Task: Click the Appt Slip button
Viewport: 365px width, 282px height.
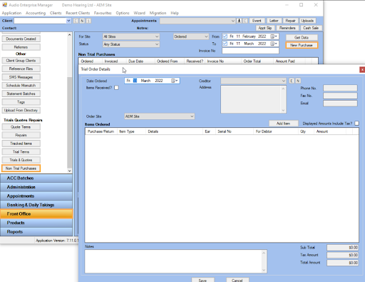Action: tap(265, 28)
